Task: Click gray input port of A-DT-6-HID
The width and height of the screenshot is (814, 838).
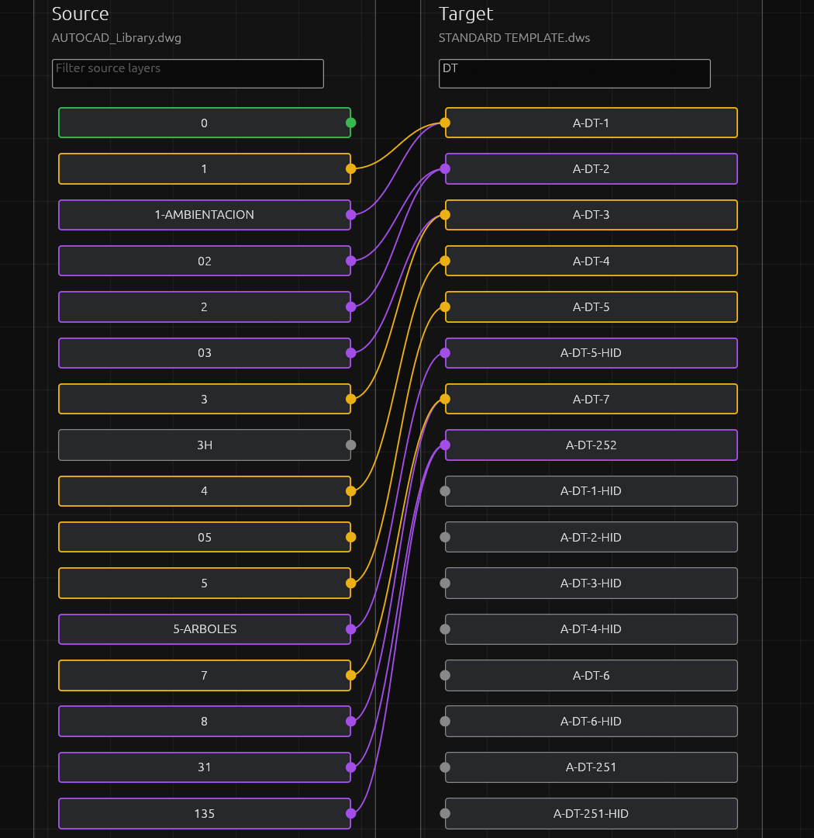Action: (x=445, y=722)
